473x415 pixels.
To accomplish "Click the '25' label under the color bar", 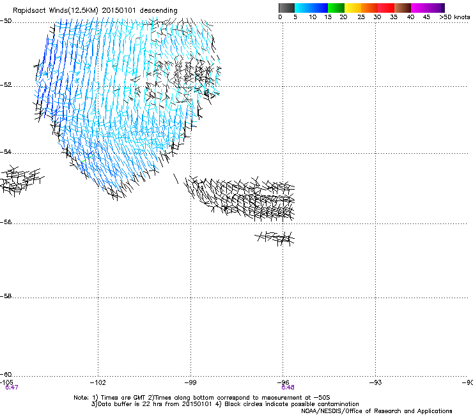I will (x=361, y=17).
